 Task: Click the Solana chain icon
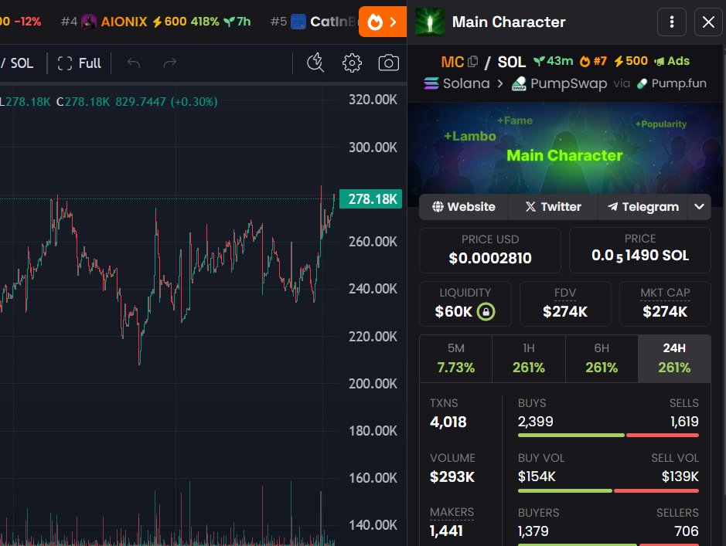pyautogui.click(x=431, y=83)
